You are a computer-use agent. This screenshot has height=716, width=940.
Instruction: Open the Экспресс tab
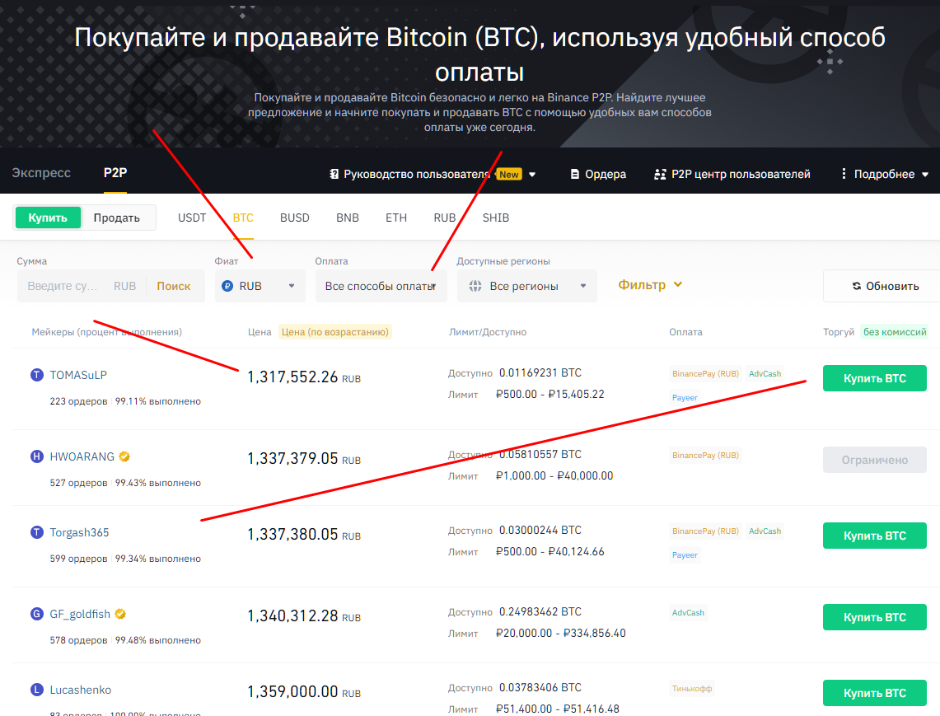click(40, 173)
